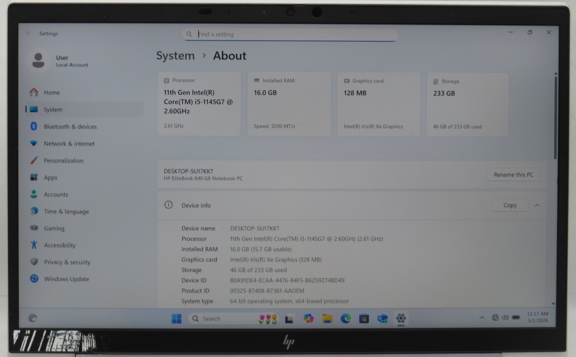This screenshot has width=576, height=357.
Task: Open File Explorer from taskbar
Action: tap(327, 318)
